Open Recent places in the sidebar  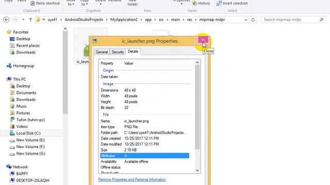point(28,46)
